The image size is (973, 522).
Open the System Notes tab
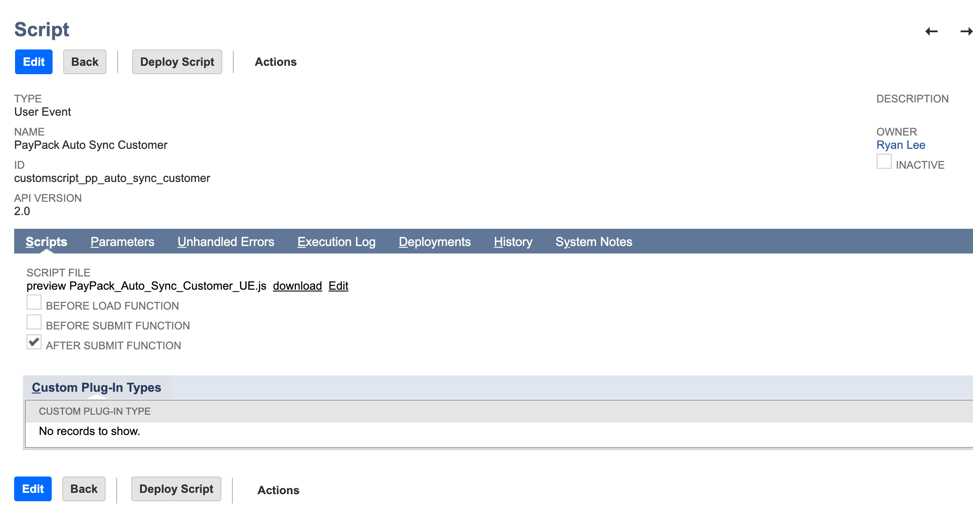(x=594, y=242)
